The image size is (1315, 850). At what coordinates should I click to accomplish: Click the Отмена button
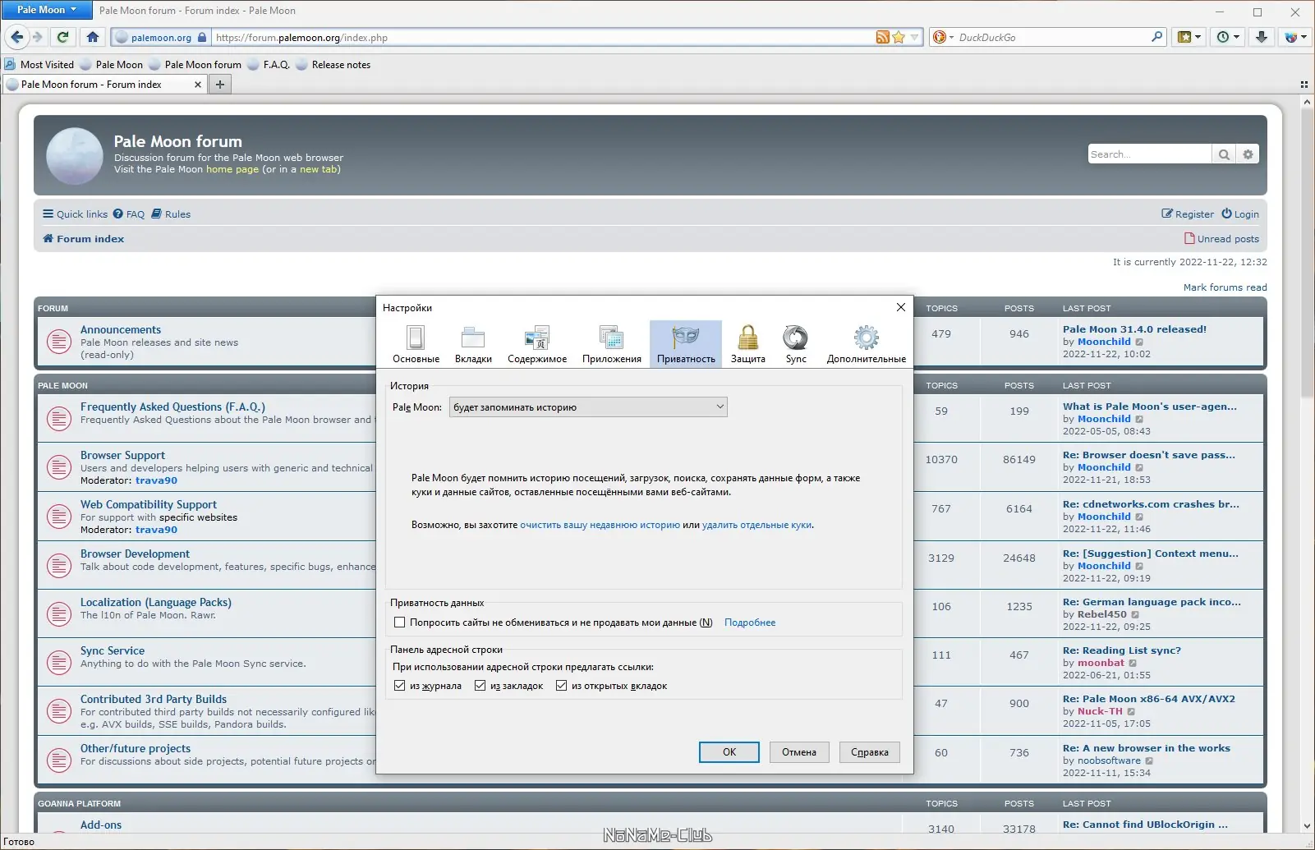799,752
